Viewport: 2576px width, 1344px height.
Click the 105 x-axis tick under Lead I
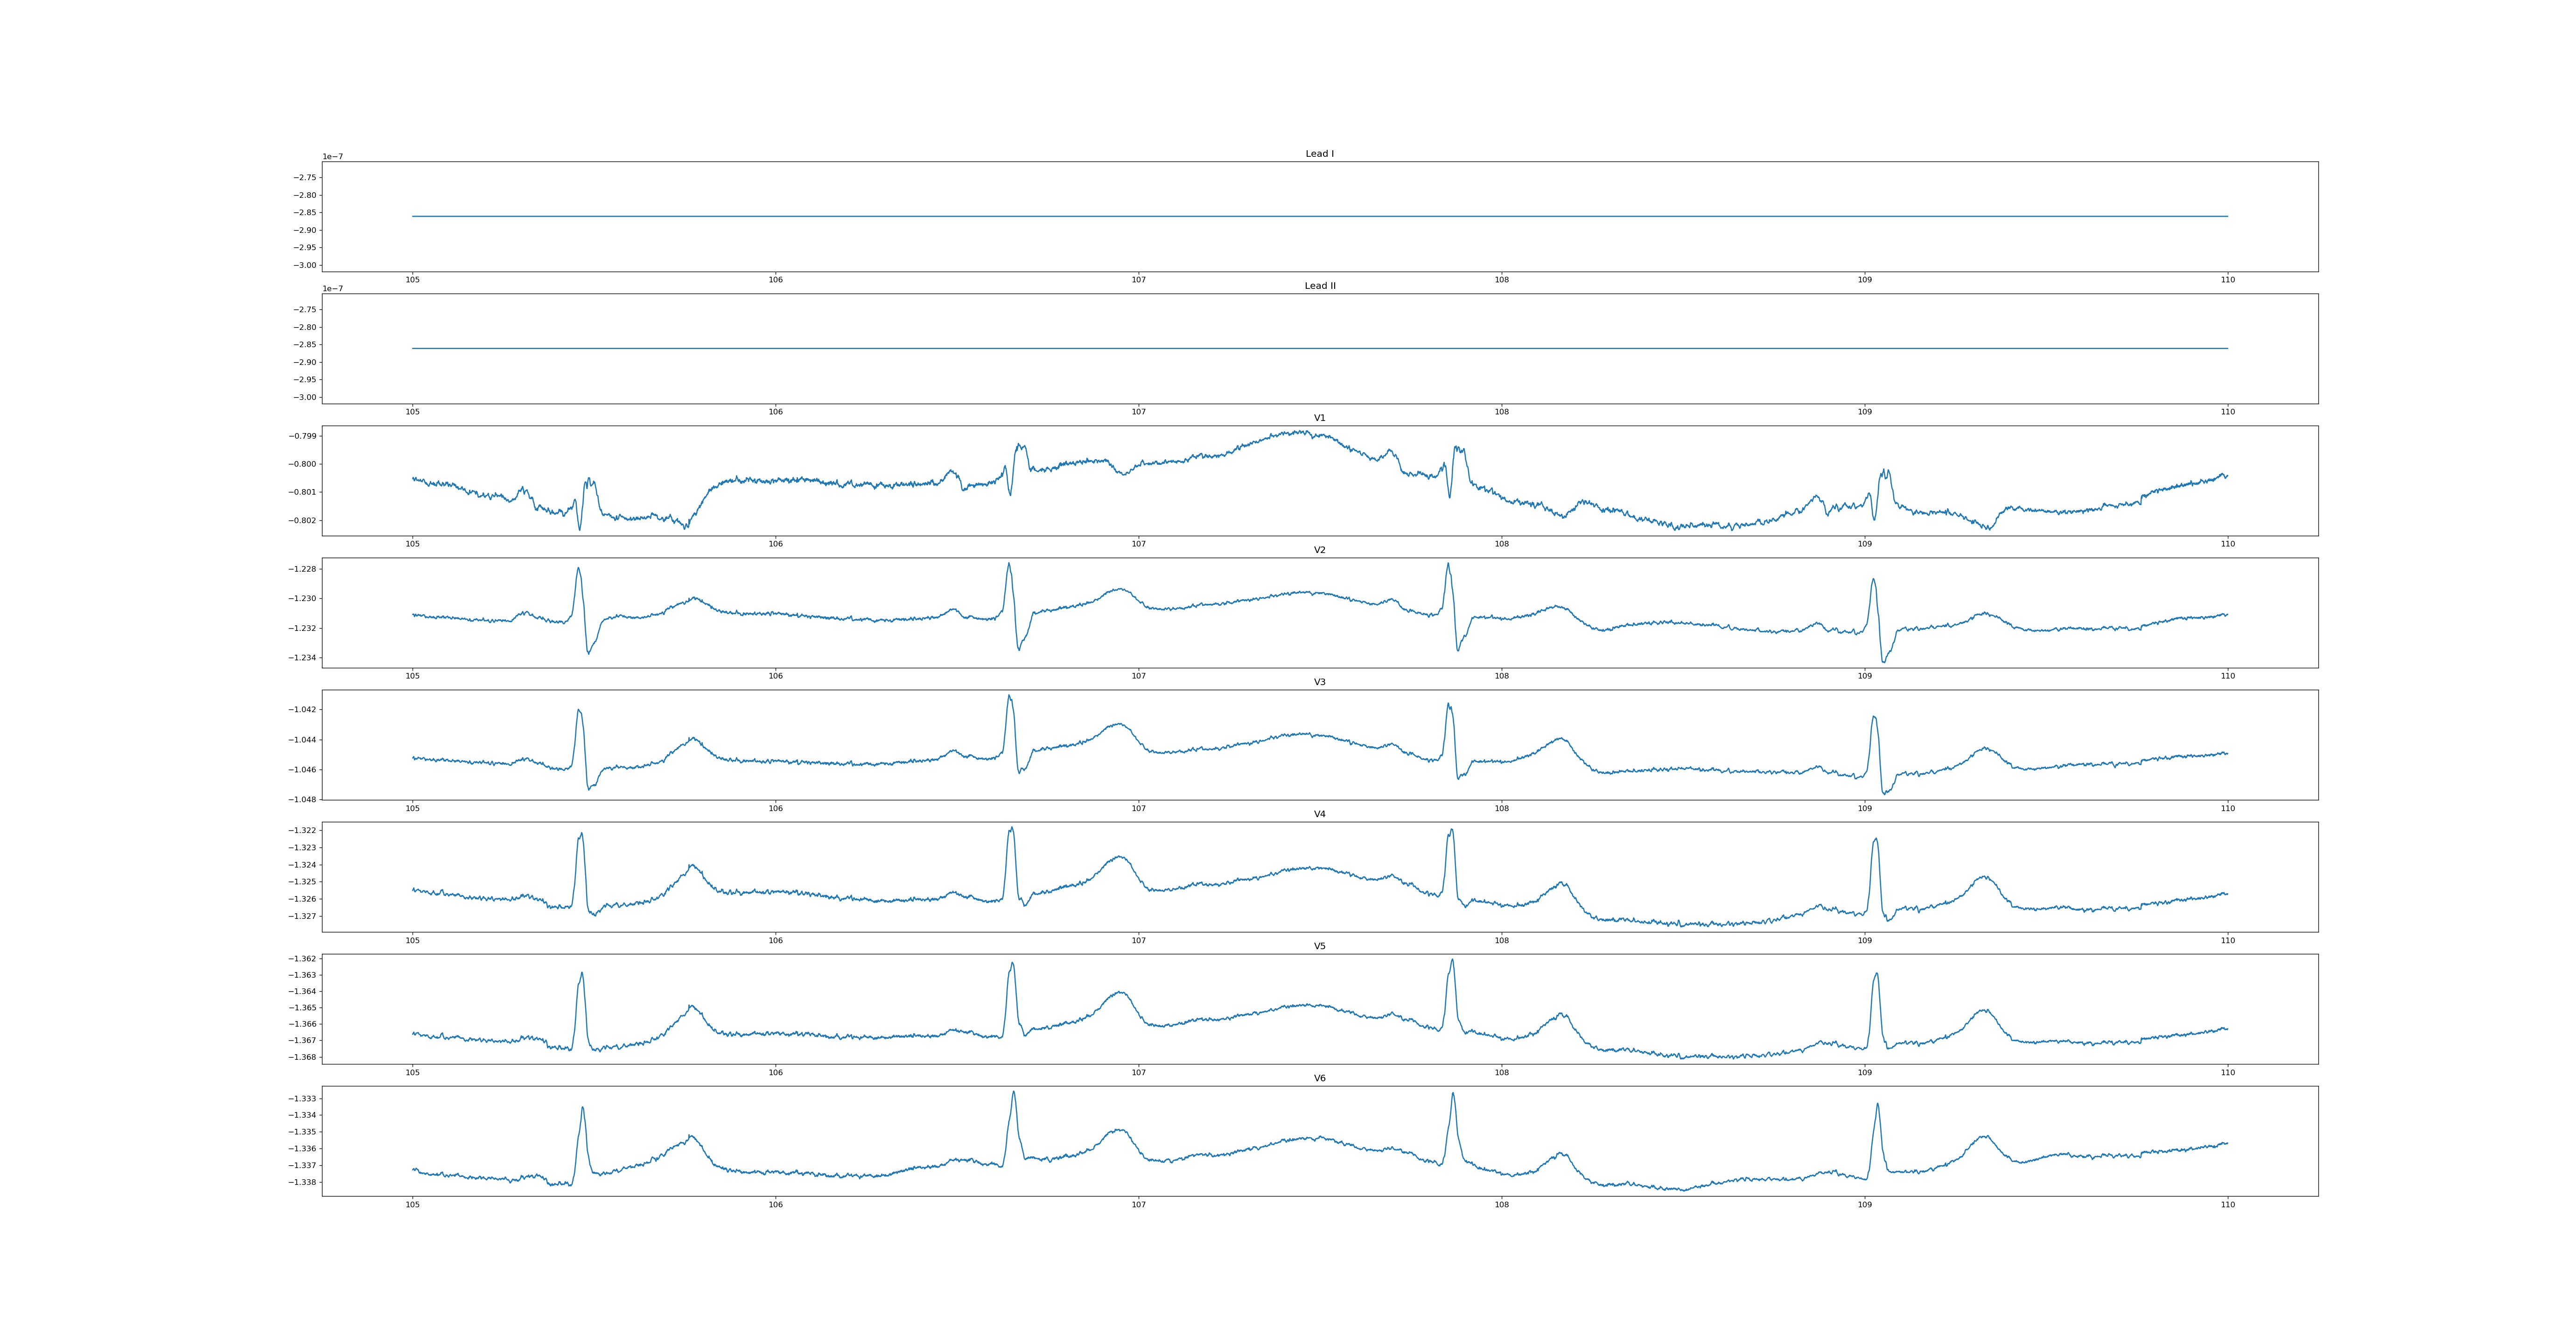tap(412, 280)
